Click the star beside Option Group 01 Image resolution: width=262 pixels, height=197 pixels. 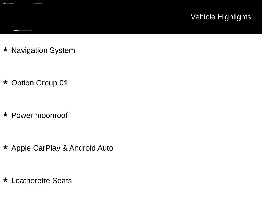coord(6,82)
